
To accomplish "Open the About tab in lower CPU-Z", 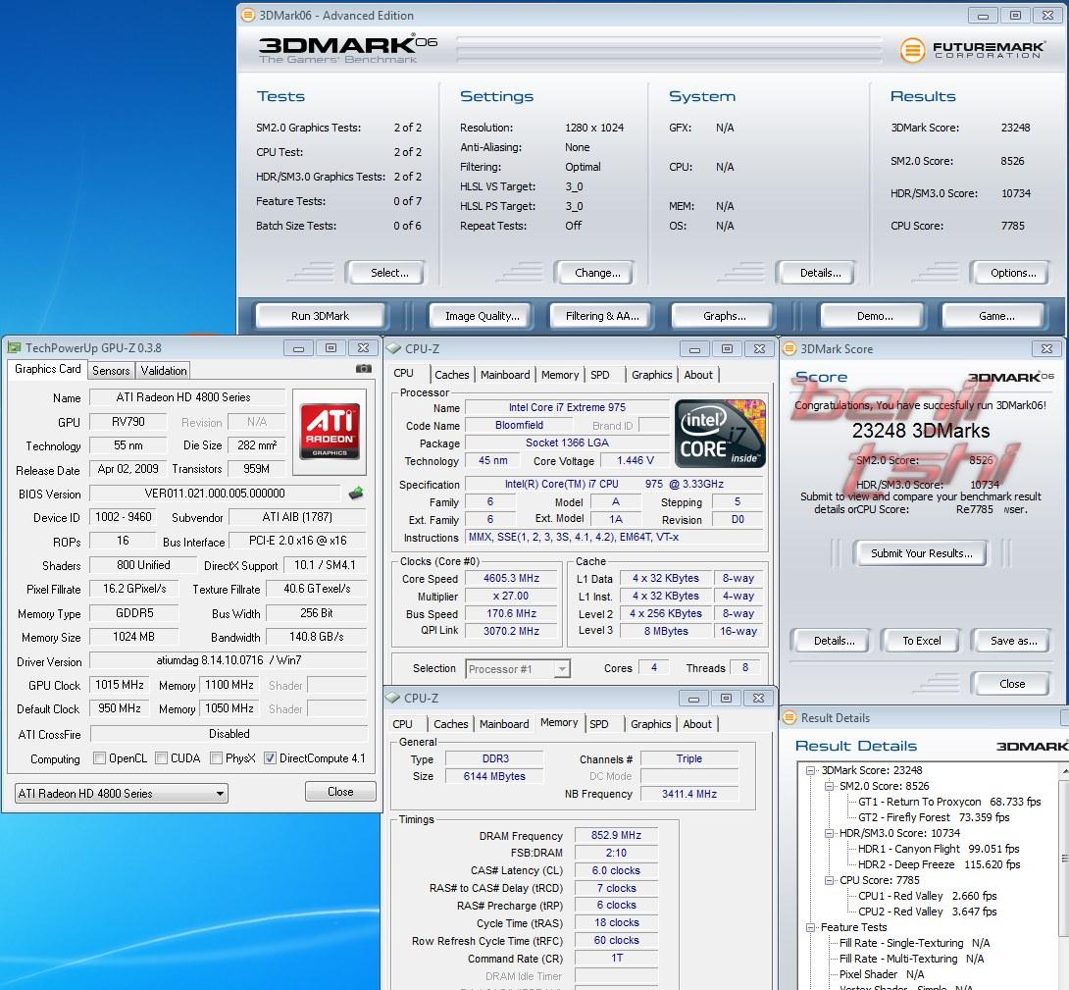I will 697,724.
